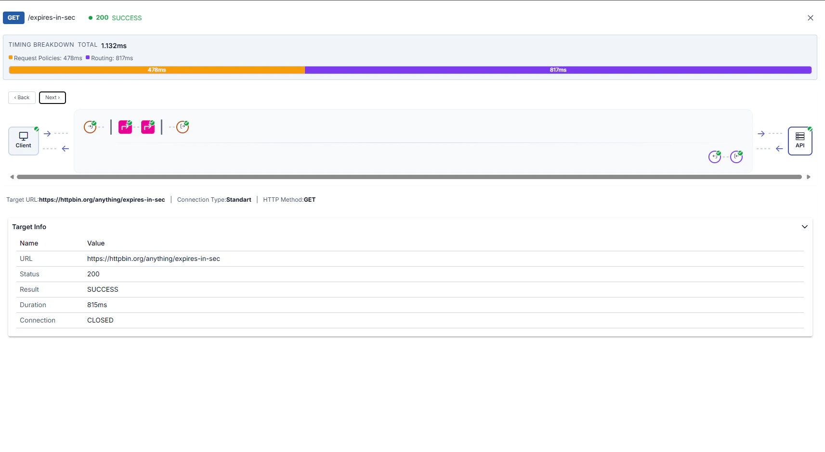
Task: Click the purple Routing legend square
Action: [x=88, y=57]
